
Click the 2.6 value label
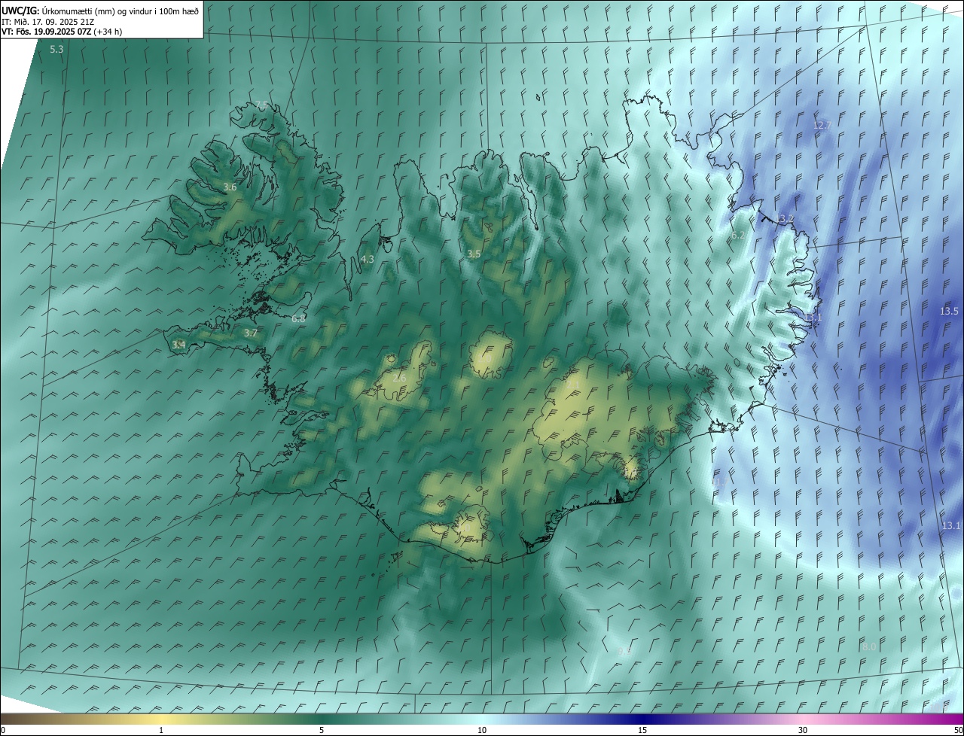click(400, 378)
